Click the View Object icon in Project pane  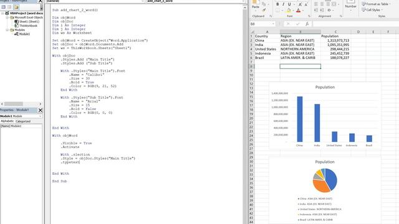coord(10,7)
